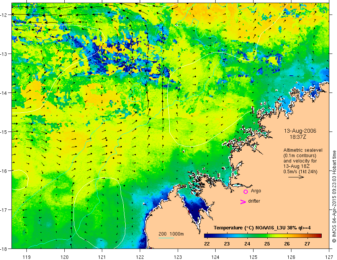The height and width of the screenshot is (260, 337).
Task: Click longitude axis label '121'
Action: pos(102,257)
